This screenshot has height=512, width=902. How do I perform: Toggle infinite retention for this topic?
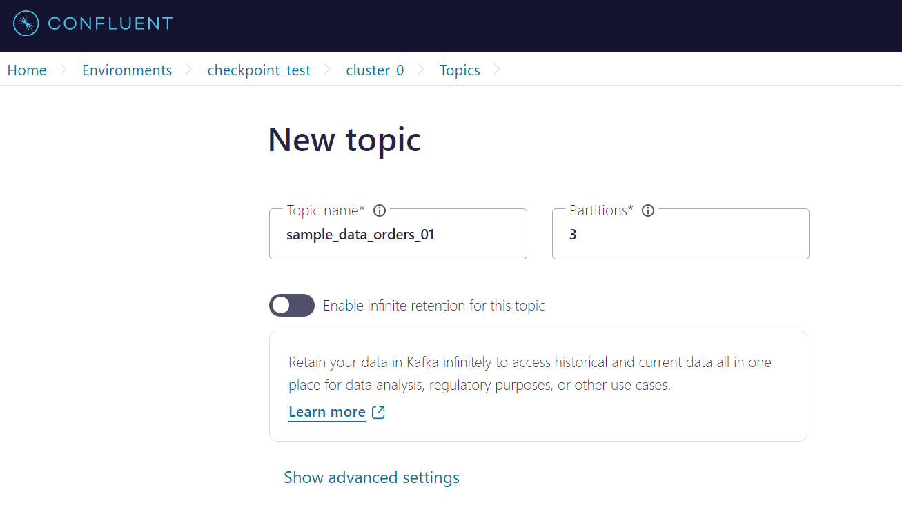click(292, 305)
